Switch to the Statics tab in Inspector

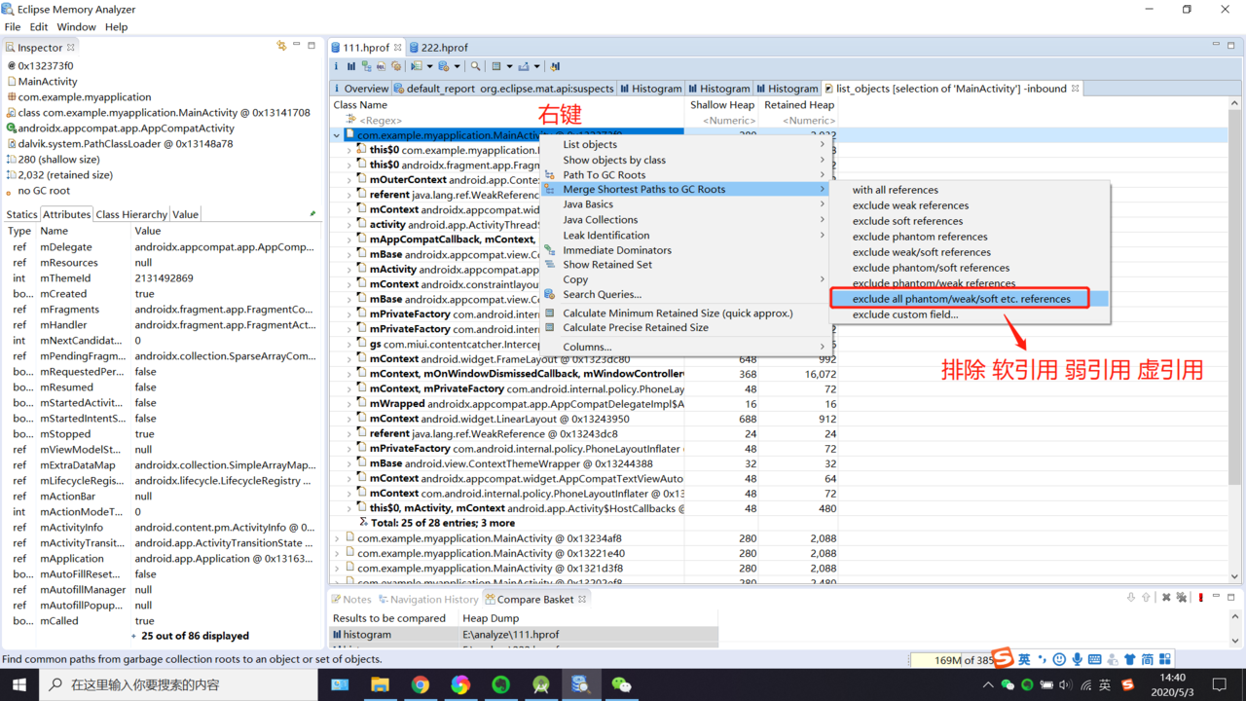click(21, 214)
